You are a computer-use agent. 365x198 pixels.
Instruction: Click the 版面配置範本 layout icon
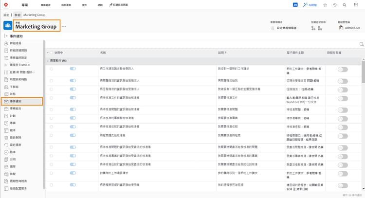6,188
